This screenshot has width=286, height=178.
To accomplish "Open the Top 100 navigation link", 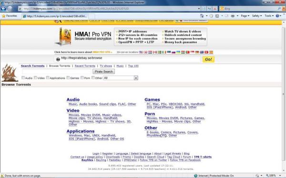I will 133,66.
